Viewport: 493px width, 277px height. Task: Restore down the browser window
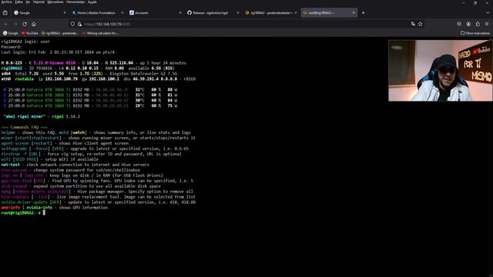(x=475, y=2)
